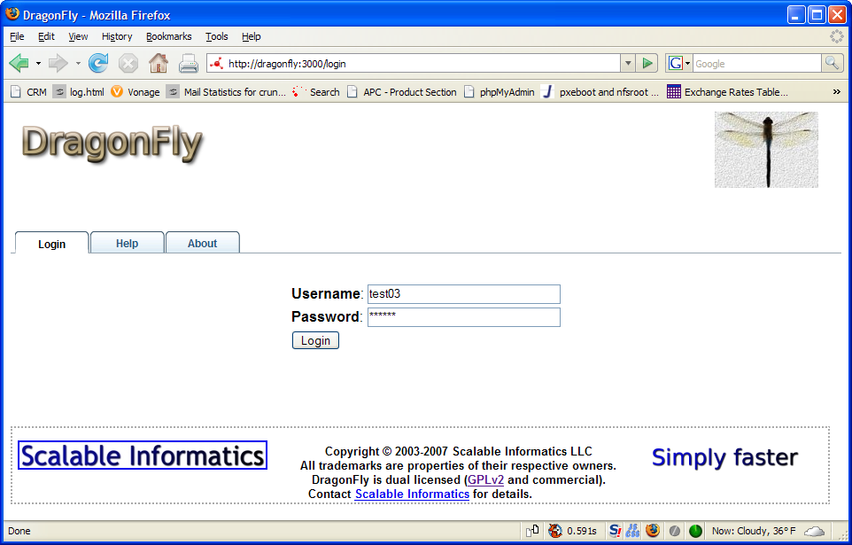This screenshot has height=545, width=852.
Task: Click the Google search box
Action: click(756, 64)
